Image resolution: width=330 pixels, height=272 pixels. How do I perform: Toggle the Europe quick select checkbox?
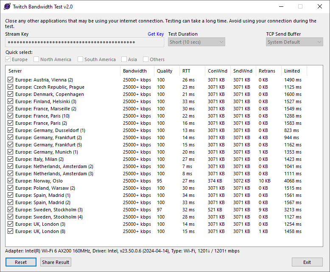click(x=8, y=59)
